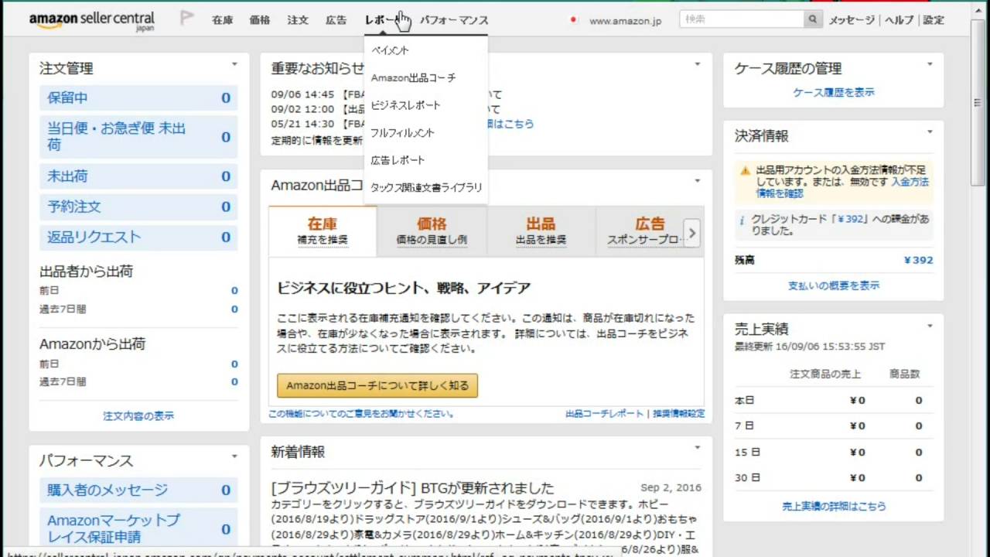This screenshot has height=557, width=990.
Task: Switch to the 在庫 補充を推奨 tab
Action: coord(323,231)
